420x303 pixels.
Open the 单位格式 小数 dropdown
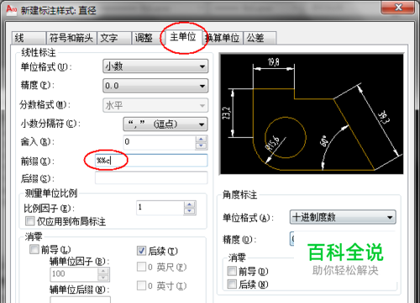155,66
